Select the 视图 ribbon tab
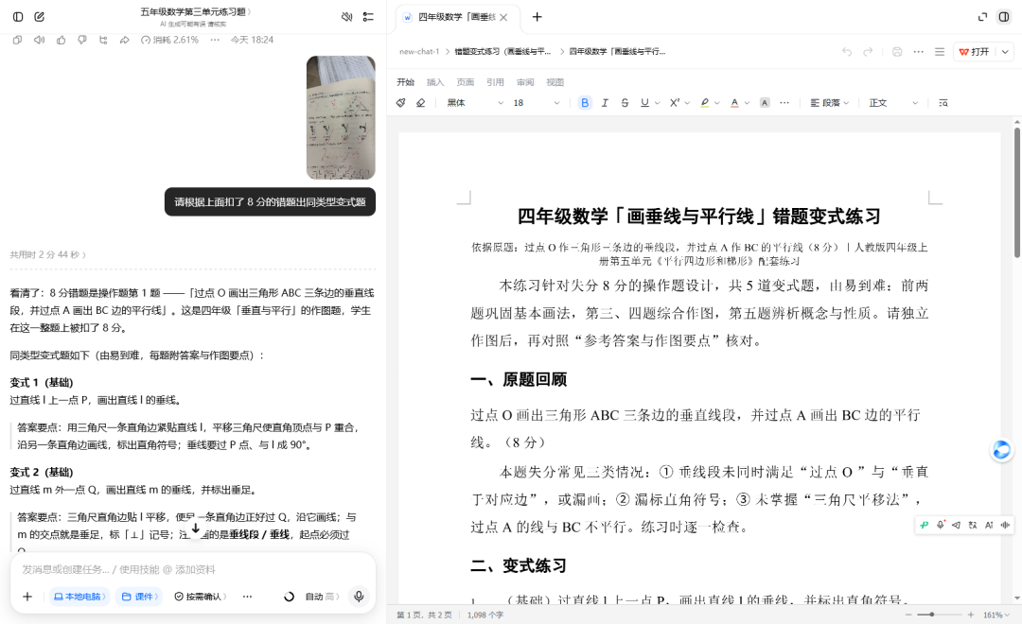The width and height of the screenshot is (1022, 624). [555, 82]
